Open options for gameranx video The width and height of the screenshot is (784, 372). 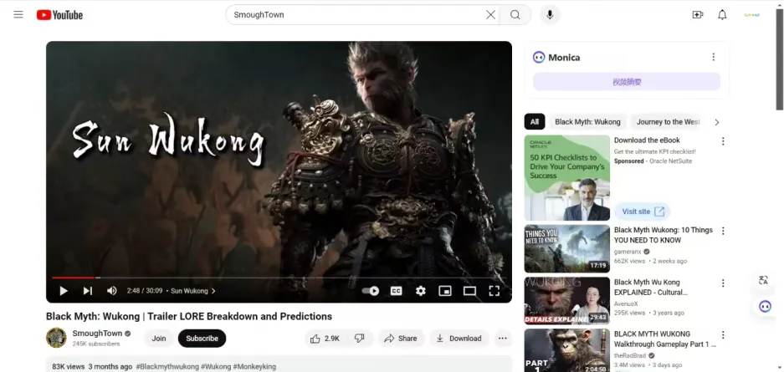pyautogui.click(x=722, y=231)
